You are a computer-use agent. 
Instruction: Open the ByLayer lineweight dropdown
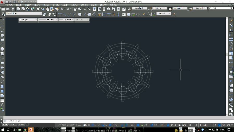[66, 20]
